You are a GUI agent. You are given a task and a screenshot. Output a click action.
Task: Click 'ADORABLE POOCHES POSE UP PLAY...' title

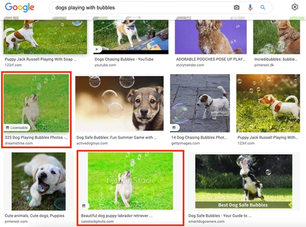pos(211,59)
